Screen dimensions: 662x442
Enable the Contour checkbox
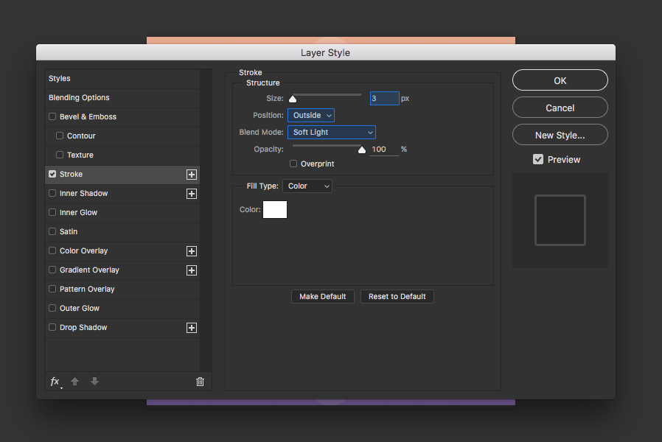point(60,136)
